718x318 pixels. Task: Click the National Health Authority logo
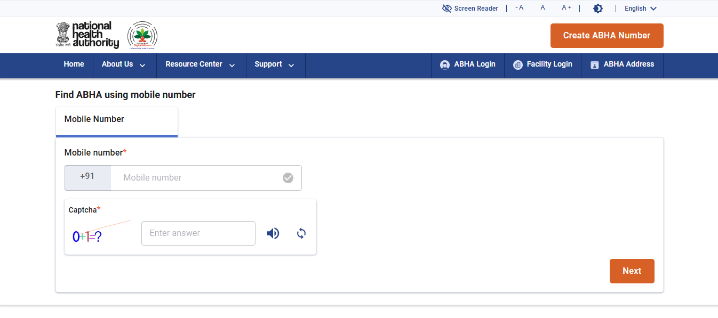point(87,35)
